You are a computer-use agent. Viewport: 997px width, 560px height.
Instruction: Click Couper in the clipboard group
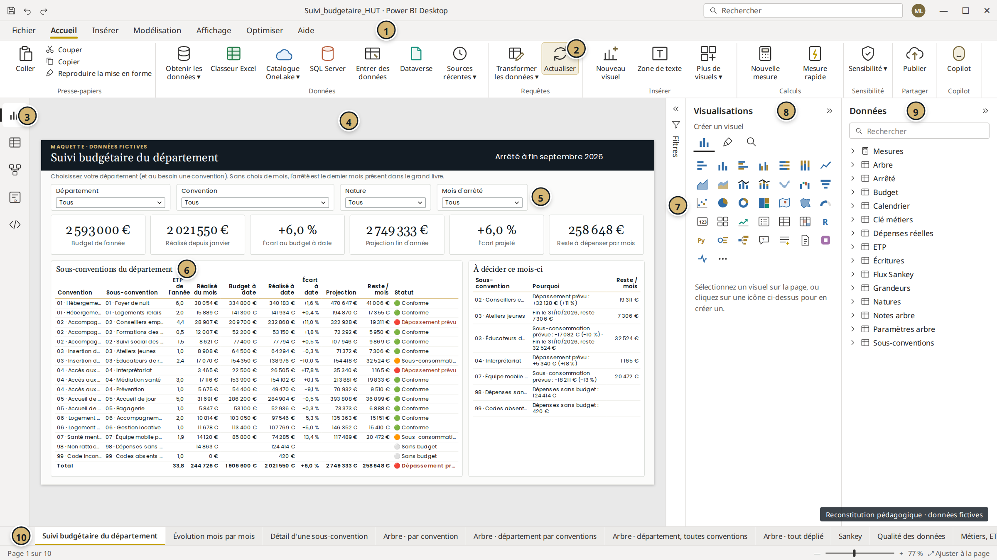(64, 50)
